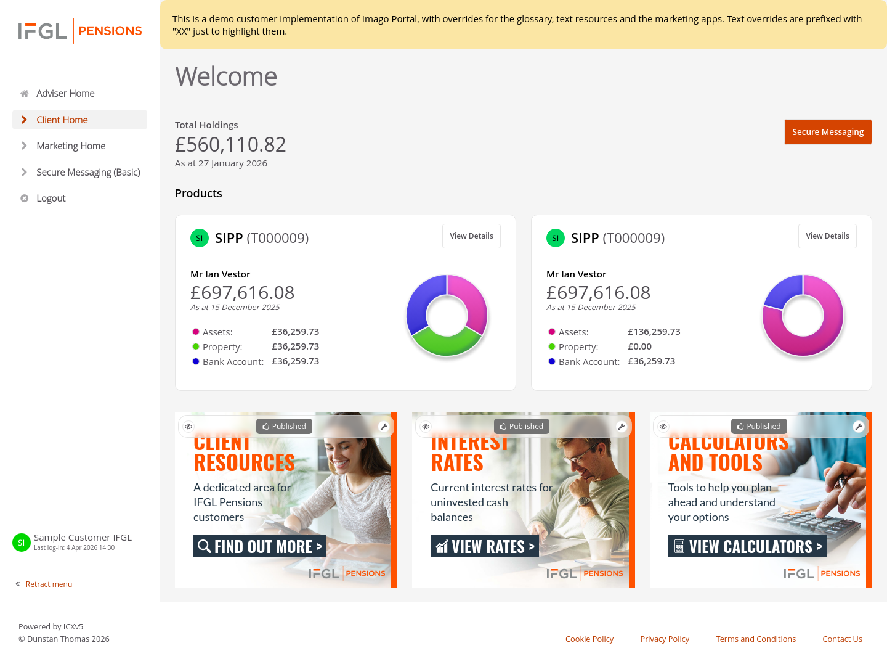Click the View Rates button
This screenshot has width=887, height=664.
(485, 546)
